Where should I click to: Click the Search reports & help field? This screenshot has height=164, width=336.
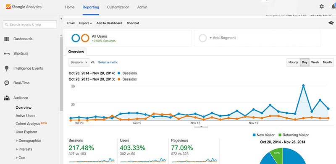[30, 25]
